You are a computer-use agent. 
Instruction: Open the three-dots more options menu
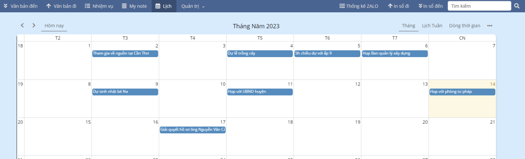coord(490,26)
